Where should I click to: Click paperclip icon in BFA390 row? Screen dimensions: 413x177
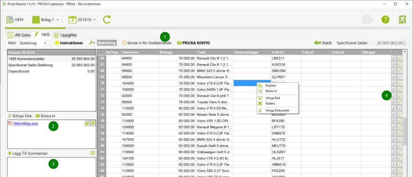(399, 121)
